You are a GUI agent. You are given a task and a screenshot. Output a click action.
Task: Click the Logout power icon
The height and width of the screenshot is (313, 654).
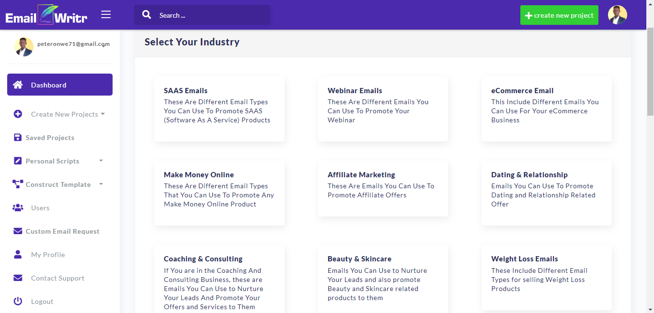(18, 302)
